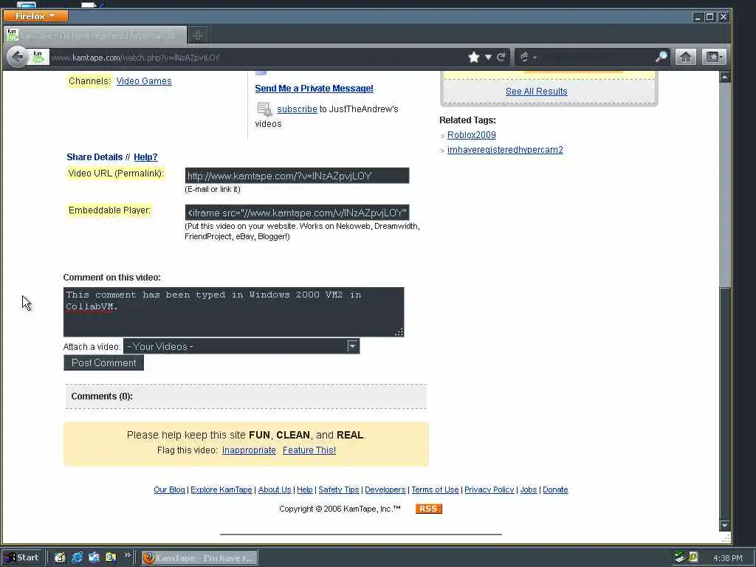The width and height of the screenshot is (756, 567).
Task: Launch Outlook Express from Quick Launch
Action: [94, 558]
